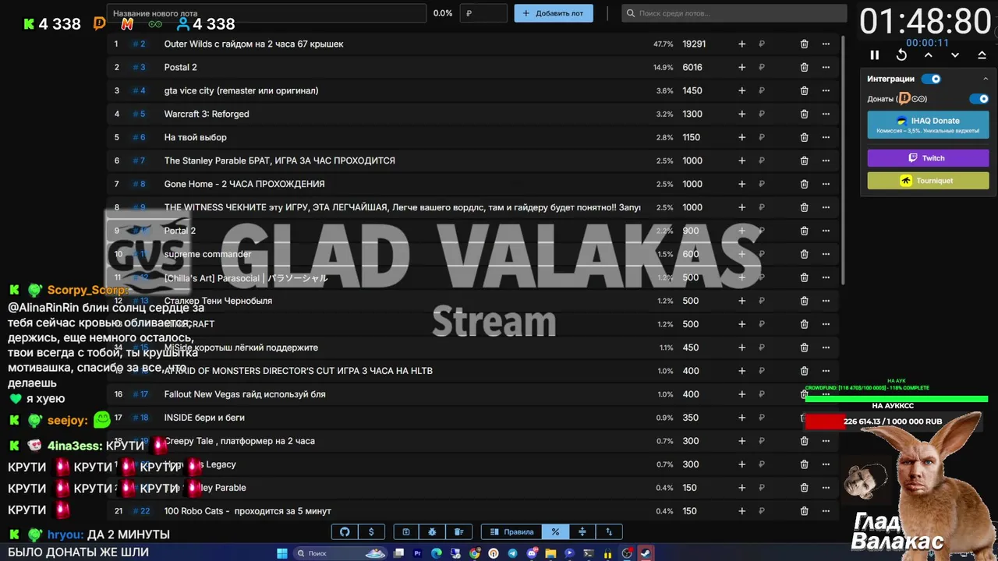This screenshot has height=561, width=998.
Task: Add amount to gta vice city lot
Action: point(741,91)
